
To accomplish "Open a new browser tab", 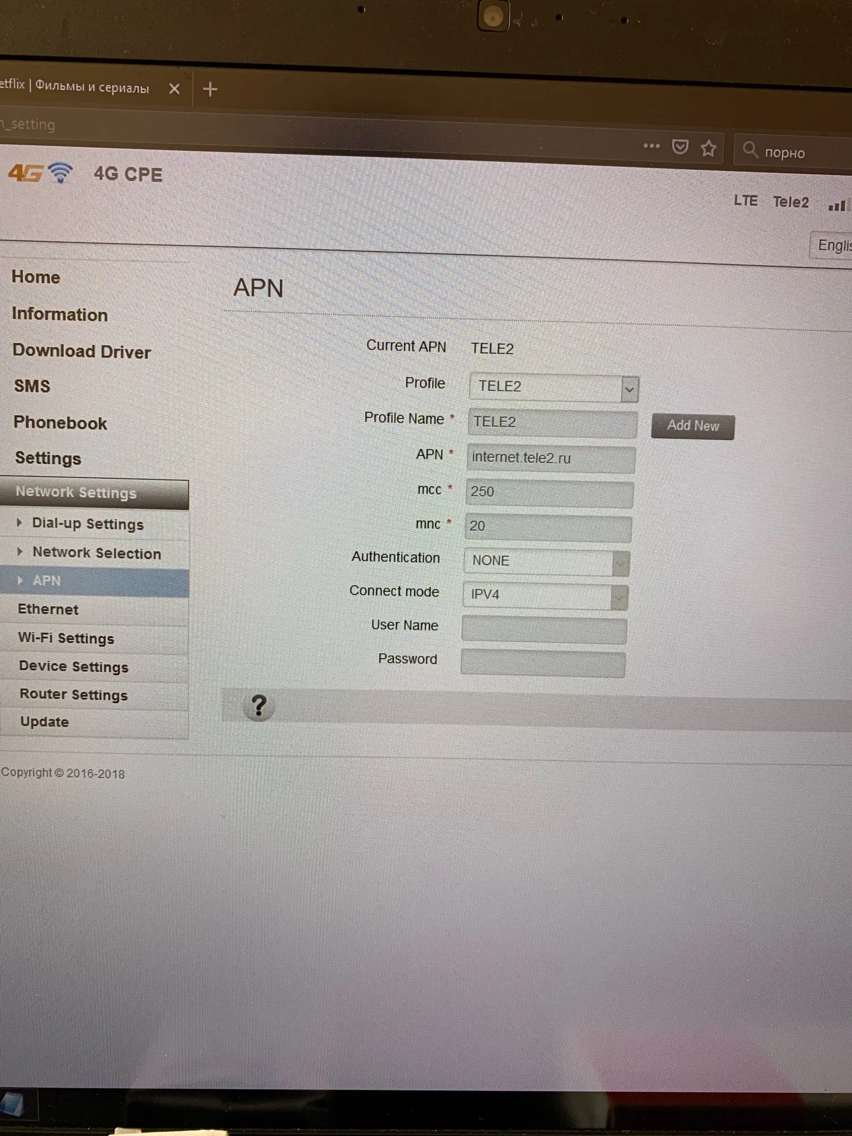I will point(210,89).
